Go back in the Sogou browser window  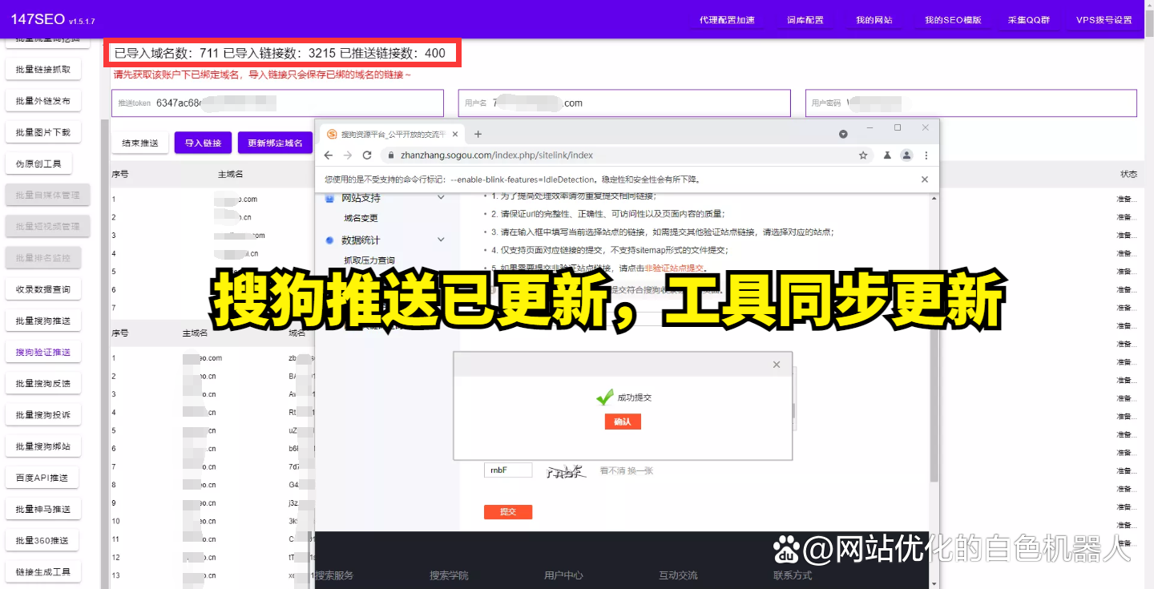(329, 155)
